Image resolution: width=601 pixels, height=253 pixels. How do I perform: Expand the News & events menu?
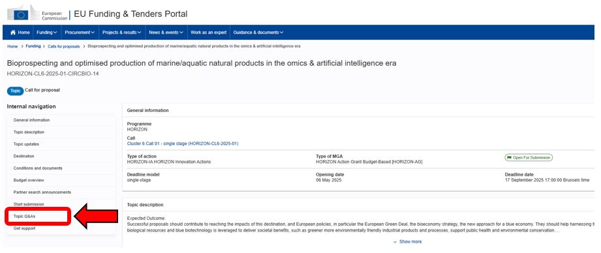point(166,33)
